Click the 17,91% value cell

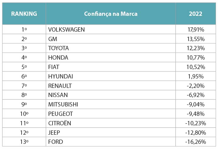(196, 29)
